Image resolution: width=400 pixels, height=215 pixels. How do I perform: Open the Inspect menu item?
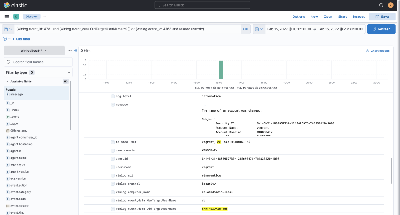[x=359, y=17]
